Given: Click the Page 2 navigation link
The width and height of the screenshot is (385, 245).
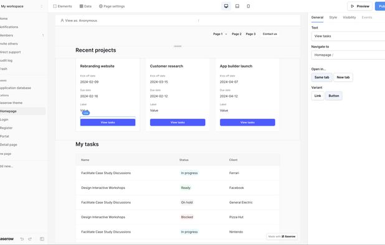Looking at the screenshot, I should [x=237, y=34].
